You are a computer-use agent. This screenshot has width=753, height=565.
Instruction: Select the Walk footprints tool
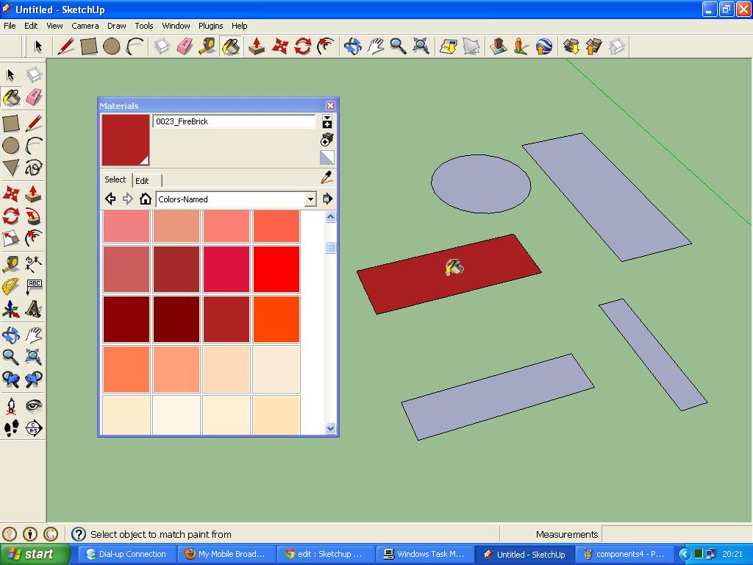coord(11,428)
